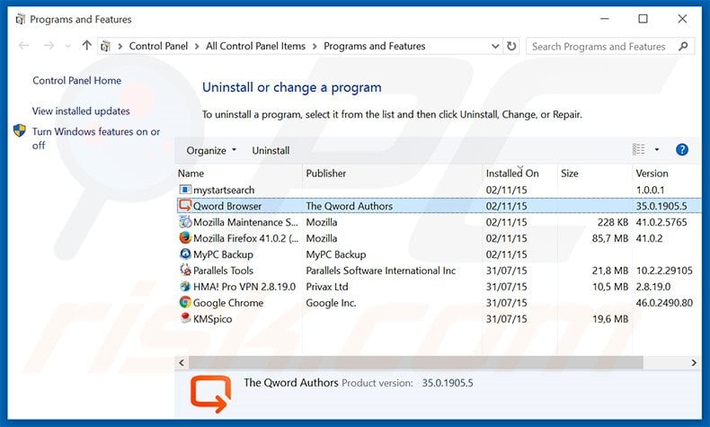This screenshot has height=427, width=710.
Task: Select the Parallels Tools entry name
Action: [x=223, y=271]
